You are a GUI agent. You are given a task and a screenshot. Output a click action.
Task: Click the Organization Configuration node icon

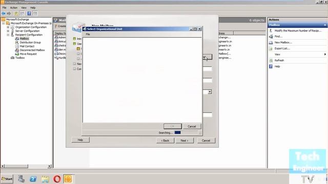tap(12, 27)
